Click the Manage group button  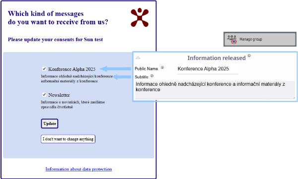click(x=260, y=39)
